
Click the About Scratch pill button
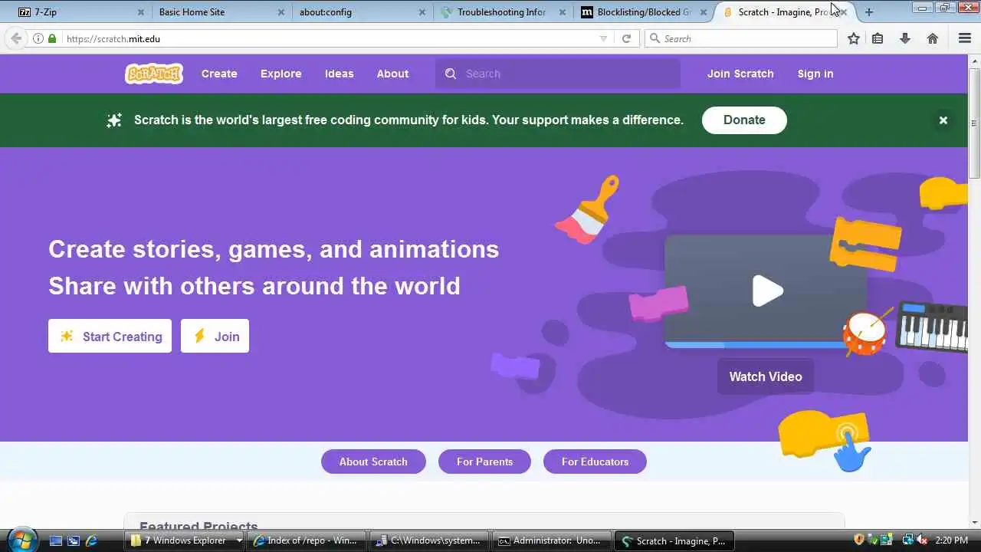[x=373, y=462]
